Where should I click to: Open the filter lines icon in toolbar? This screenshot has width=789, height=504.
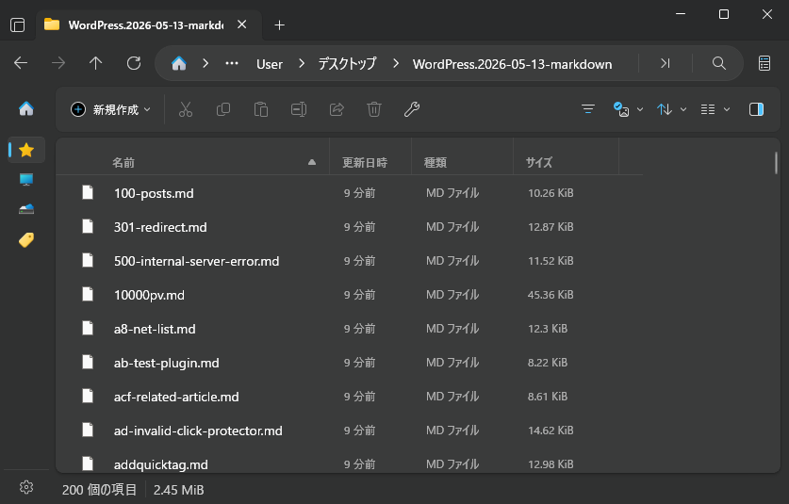point(587,109)
